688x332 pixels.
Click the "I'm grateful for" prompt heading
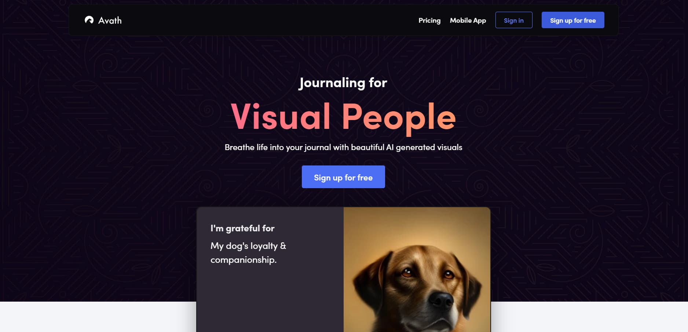pos(242,228)
